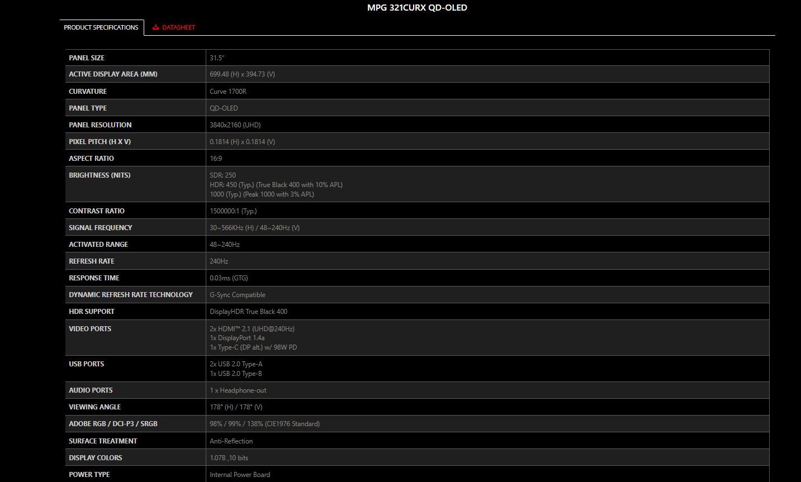This screenshot has width=801, height=482.
Task: Click the 16:9 aspect ratio value
Action: coord(216,159)
